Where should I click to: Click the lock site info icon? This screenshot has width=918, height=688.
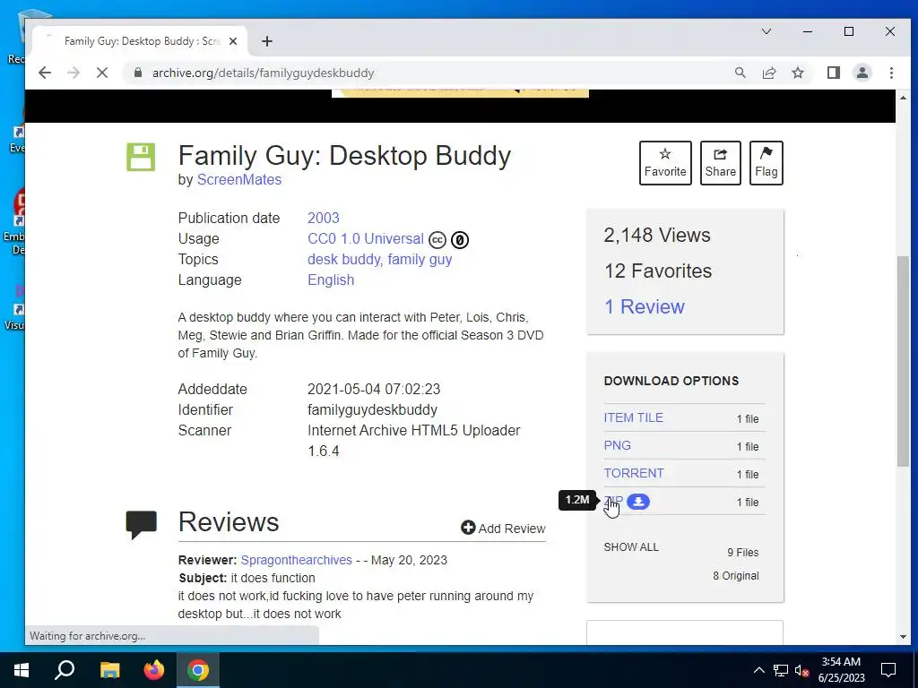tap(137, 73)
